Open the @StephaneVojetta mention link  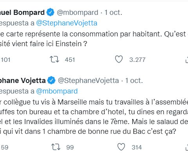tap(67, 23)
